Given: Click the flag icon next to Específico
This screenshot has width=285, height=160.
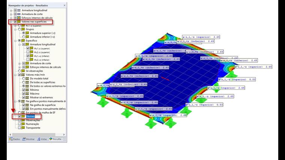Looking at the screenshot, I should 23,41.
